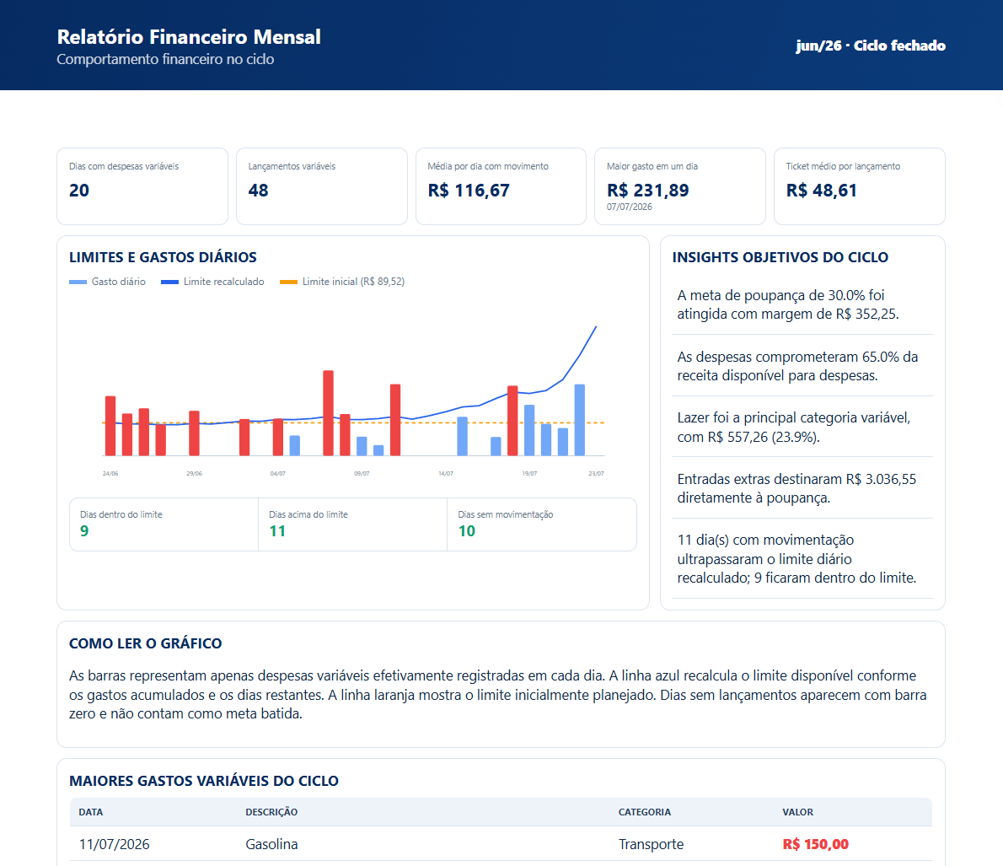
Task: Click the 04/07 x-axis label
Action: coord(277,474)
